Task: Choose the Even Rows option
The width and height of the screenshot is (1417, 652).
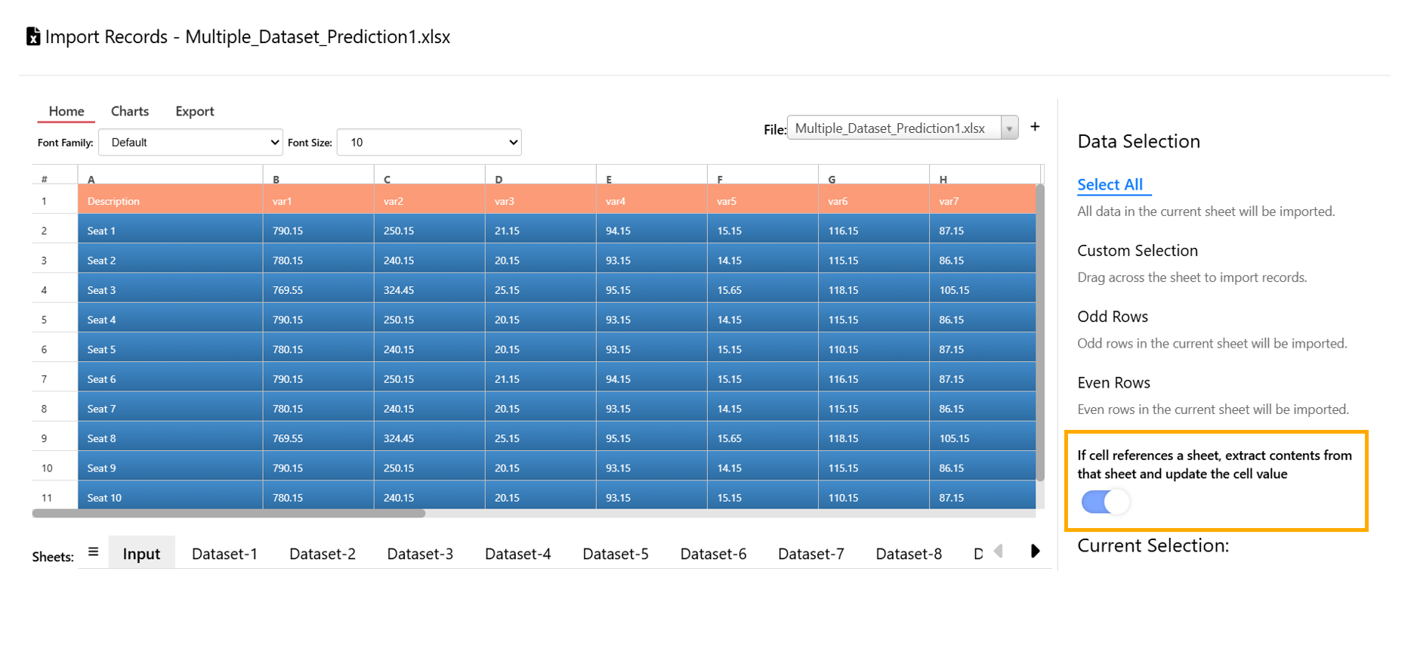Action: [x=1113, y=383]
